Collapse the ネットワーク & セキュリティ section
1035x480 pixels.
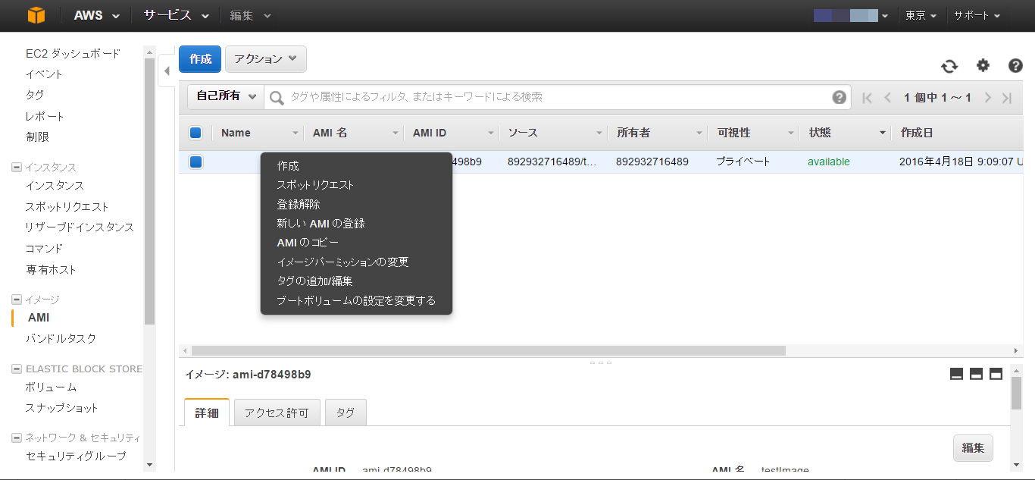click(17, 438)
